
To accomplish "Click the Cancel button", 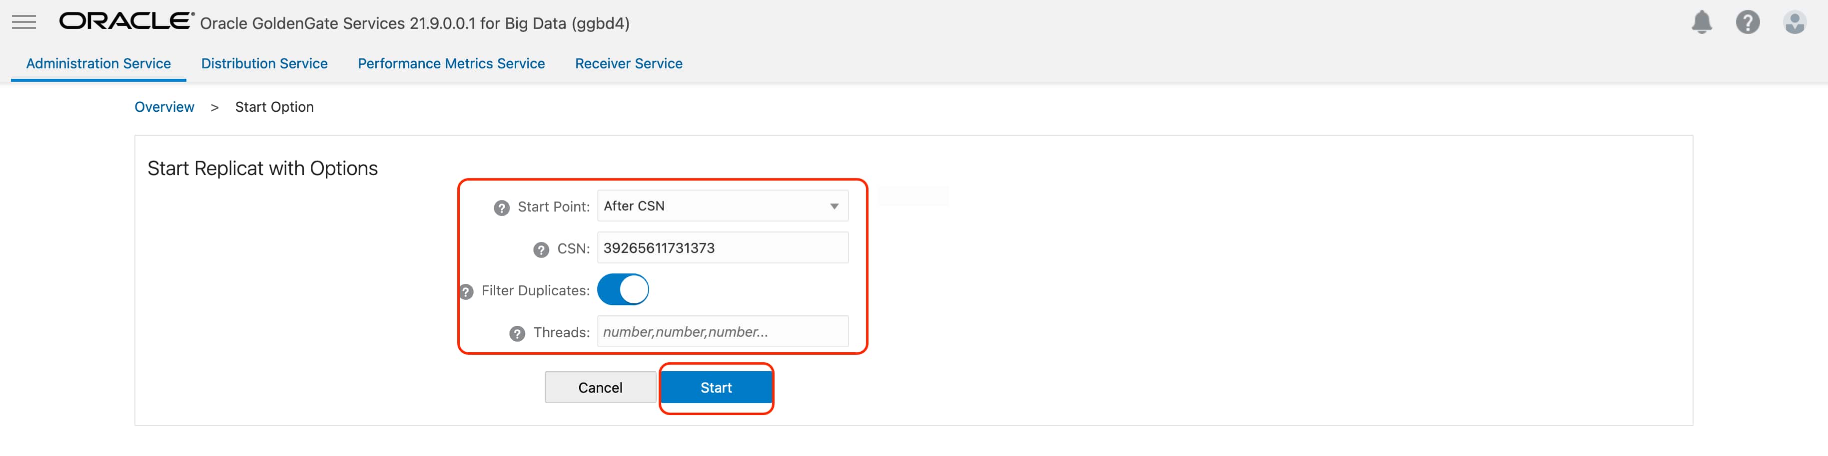I will pos(600,387).
